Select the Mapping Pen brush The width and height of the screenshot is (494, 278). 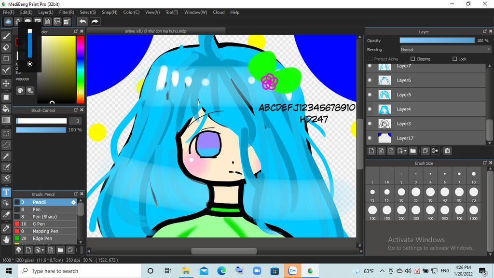[45, 231]
